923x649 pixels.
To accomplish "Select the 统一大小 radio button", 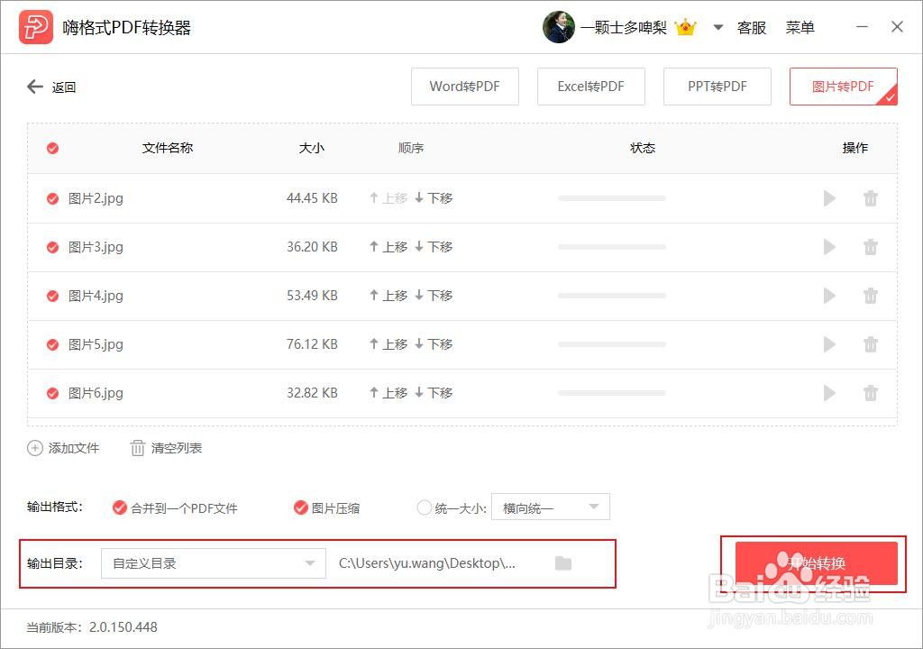I will tap(423, 507).
